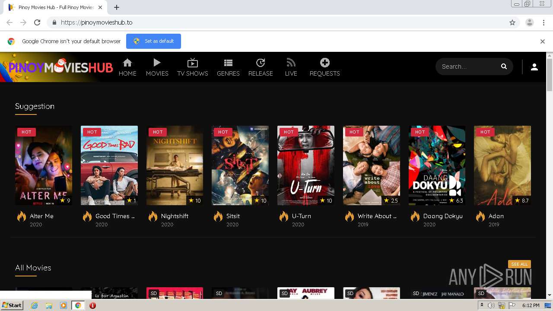Screen dimensions: 553x311
Task: Click the flame icon beside U-Turn
Action: pyautogui.click(x=284, y=216)
